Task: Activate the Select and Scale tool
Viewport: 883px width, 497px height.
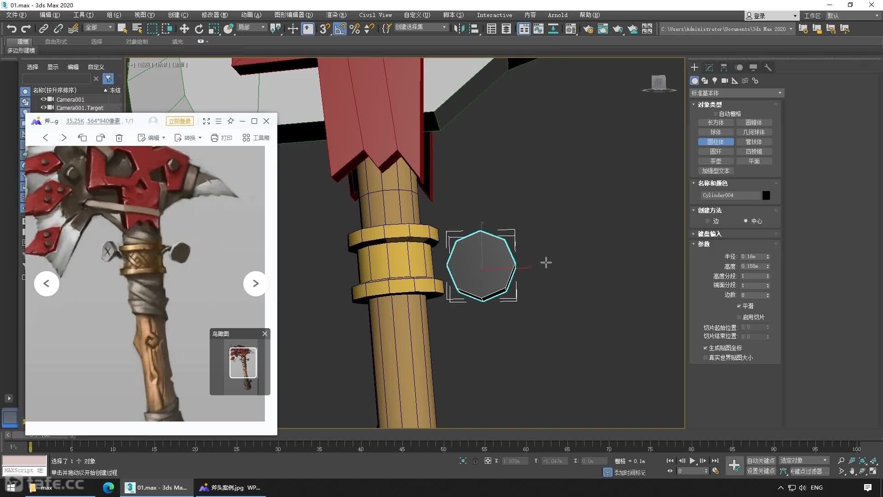Action: [x=213, y=29]
